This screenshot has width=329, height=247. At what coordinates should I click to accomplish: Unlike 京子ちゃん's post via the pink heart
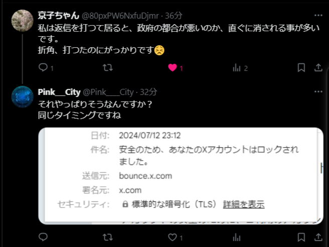tap(173, 68)
